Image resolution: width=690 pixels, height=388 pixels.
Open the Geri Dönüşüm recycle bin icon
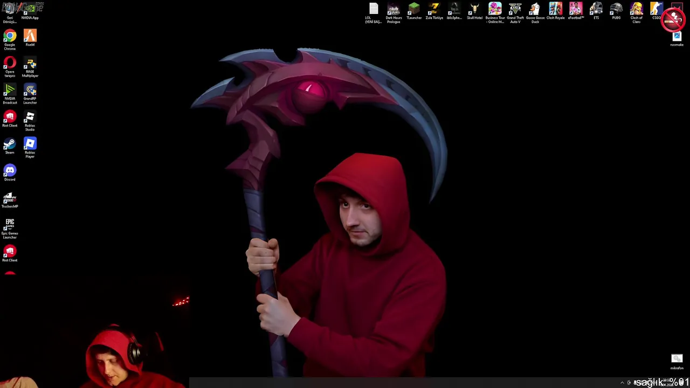click(x=10, y=13)
